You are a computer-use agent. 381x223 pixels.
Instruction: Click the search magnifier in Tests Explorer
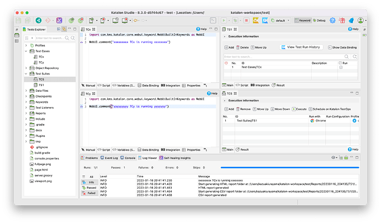pyautogui.click(x=67, y=38)
